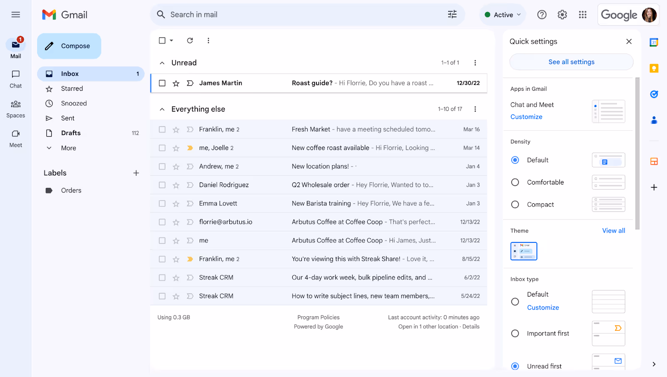Star the James Martin email

click(176, 83)
